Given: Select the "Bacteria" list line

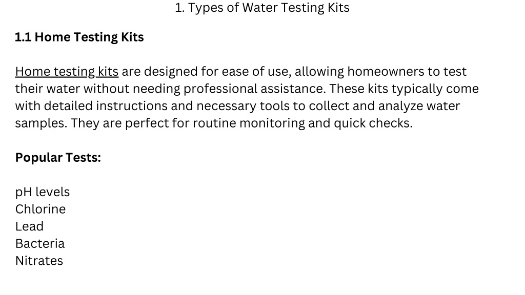Looking at the screenshot, I should point(40,244).
